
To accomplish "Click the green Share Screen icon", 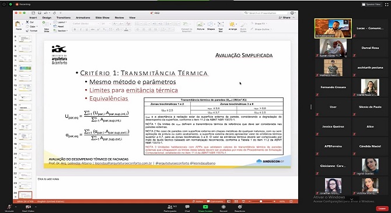I will (x=205, y=207).
